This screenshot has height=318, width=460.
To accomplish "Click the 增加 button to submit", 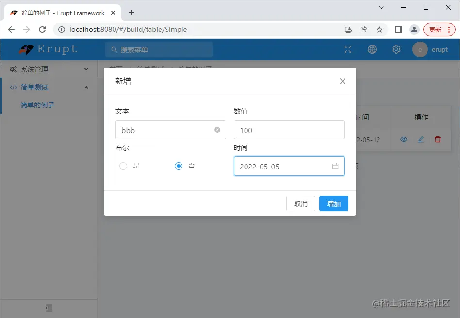I will tap(333, 203).
